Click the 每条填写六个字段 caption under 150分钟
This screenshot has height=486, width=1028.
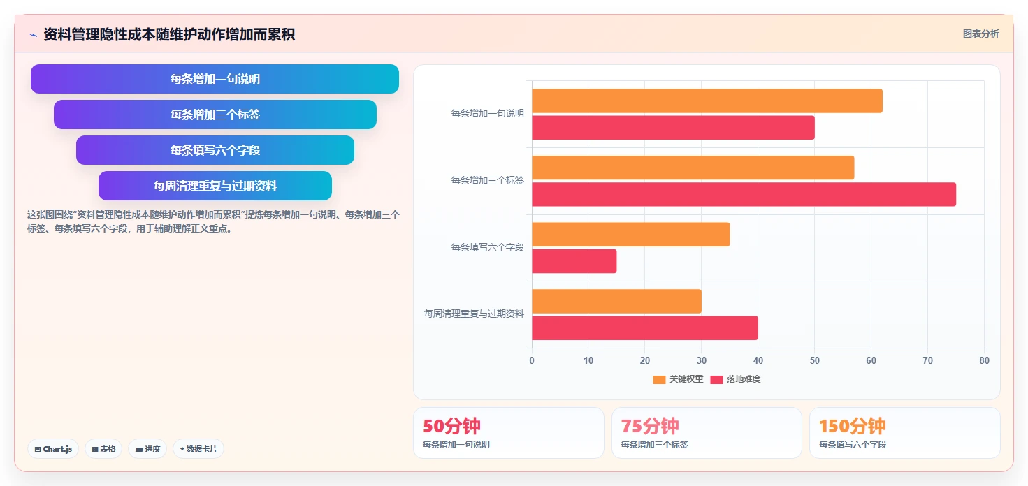(853, 444)
